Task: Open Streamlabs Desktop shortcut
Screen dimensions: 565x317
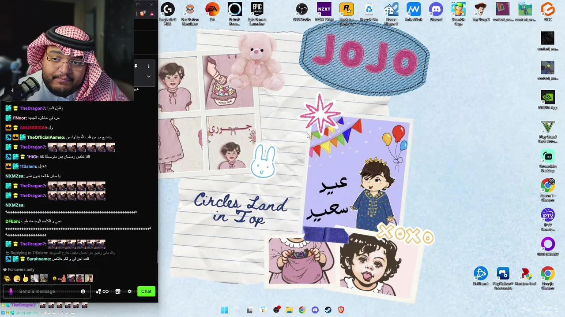Action: click(x=548, y=161)
